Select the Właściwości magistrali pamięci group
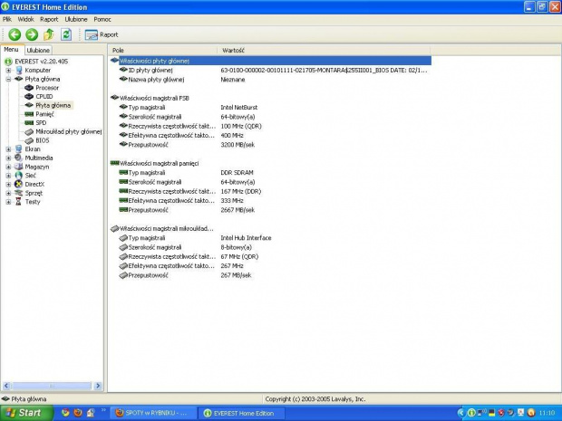The height and width of the screenshot is (421, 562). [x=160, y=164]
